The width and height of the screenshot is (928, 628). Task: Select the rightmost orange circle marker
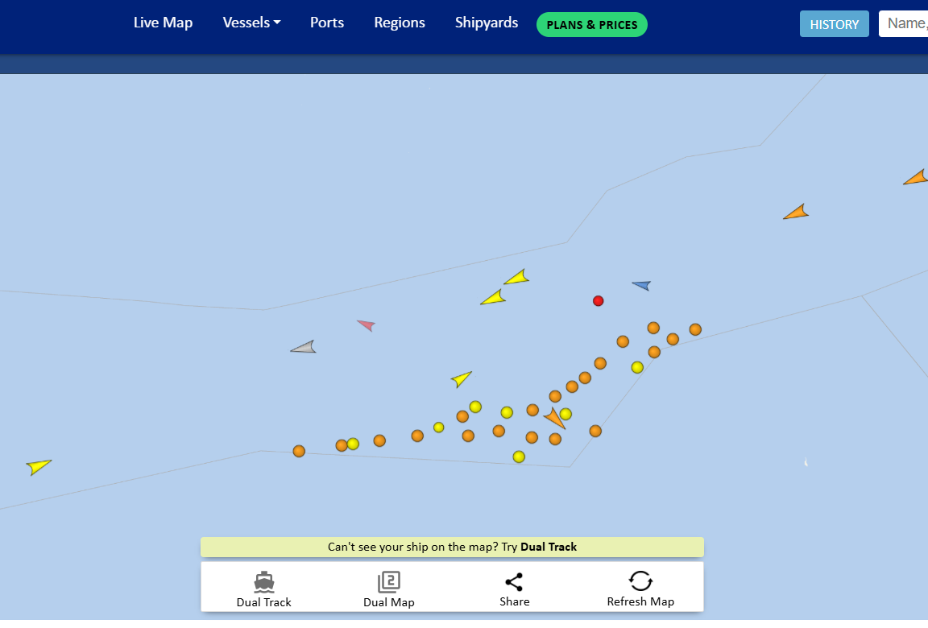(x=695, y=329)
